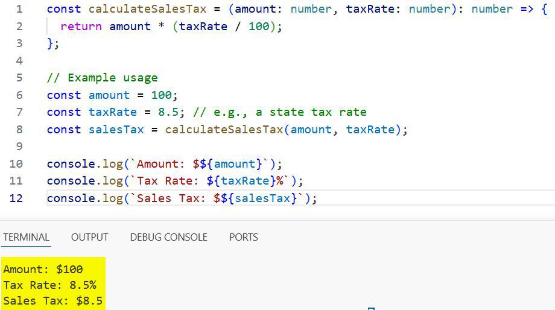Click the amount variable declaration on line 6
Viewport: 555px width, 310px height.
pos(109,95)
